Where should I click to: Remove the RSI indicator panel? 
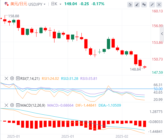pyautogui.click(x=6, y=78)
